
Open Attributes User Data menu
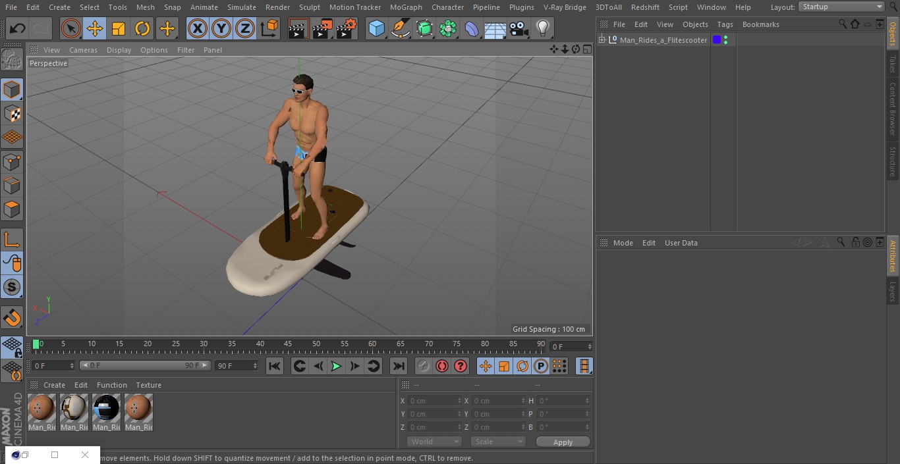[681, 243]
